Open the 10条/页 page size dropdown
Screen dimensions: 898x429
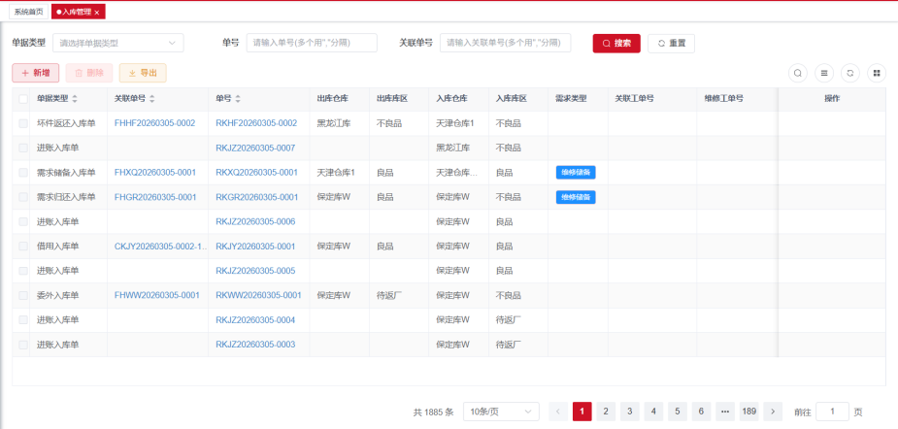coord(501,412)
